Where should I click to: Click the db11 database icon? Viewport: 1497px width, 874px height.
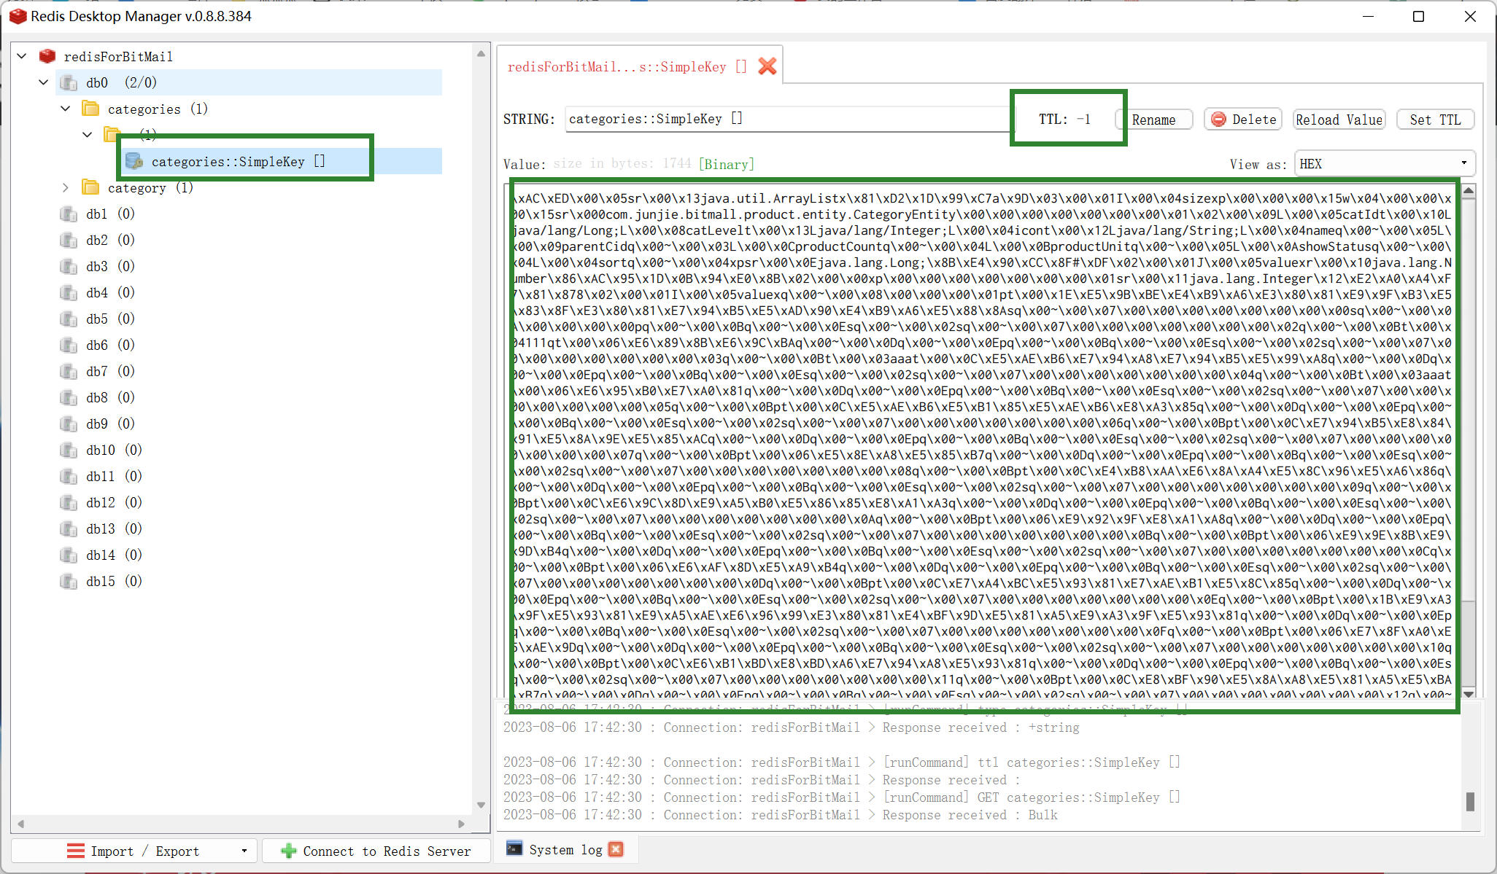(69, 476)
